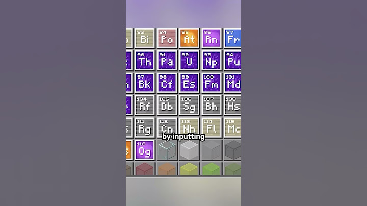This screenshot has height=206, width=367.
Task: Pick the purple Og element block 118
Action: click(x=145, y=150)
